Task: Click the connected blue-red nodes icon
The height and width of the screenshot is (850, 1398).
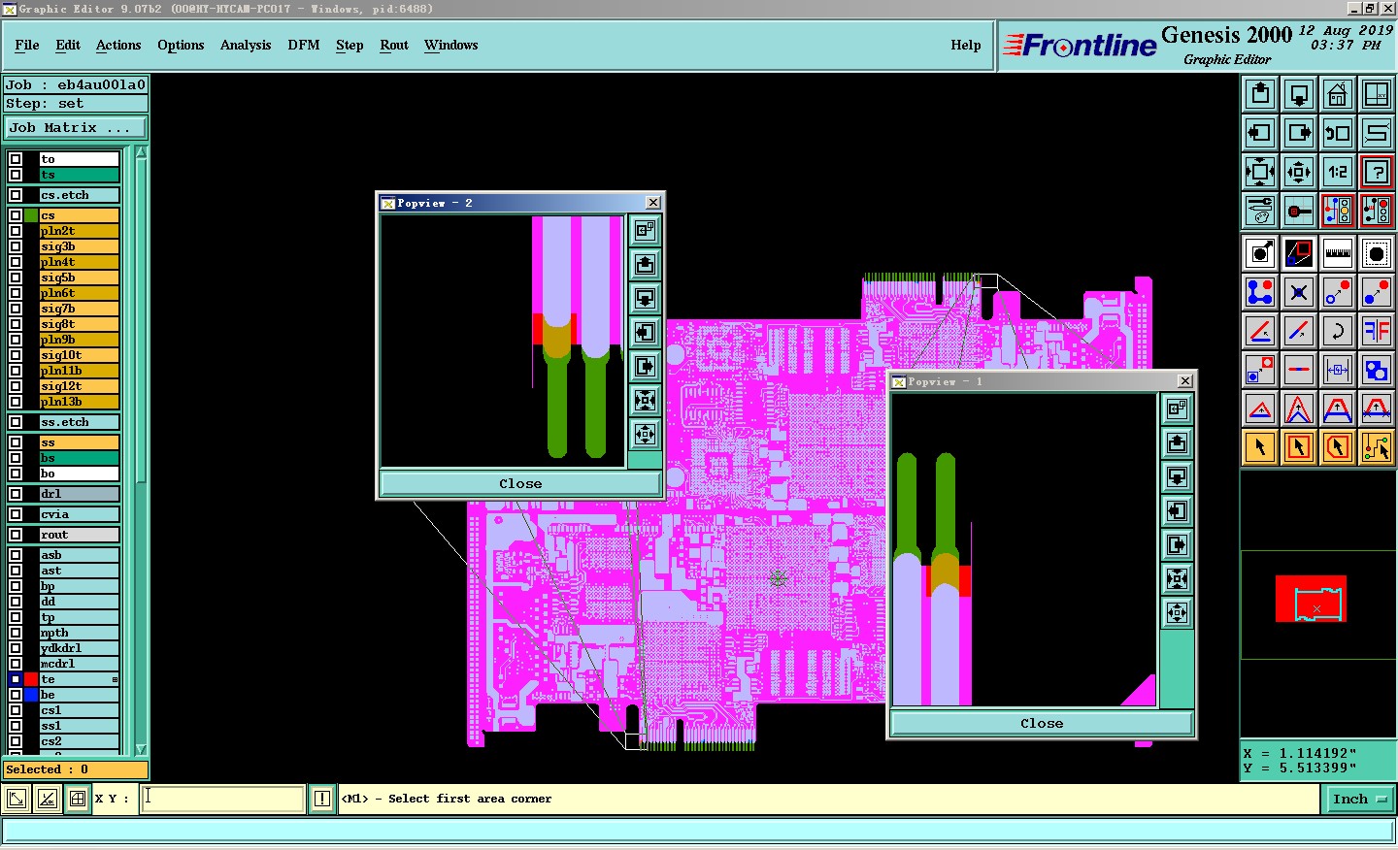Action: [1260, 292]
